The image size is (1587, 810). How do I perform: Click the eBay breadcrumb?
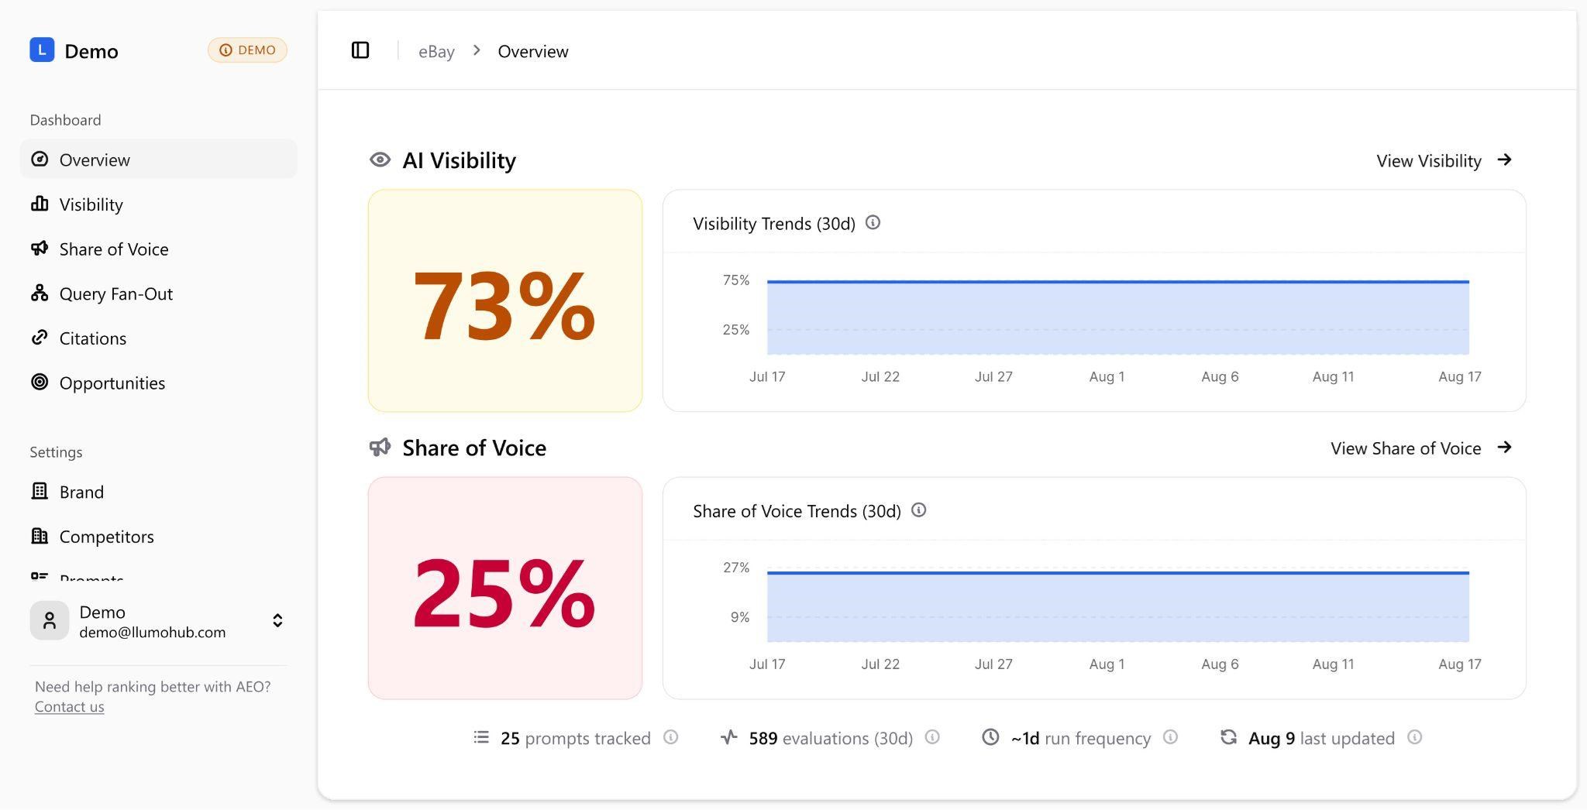coord(436,51)
